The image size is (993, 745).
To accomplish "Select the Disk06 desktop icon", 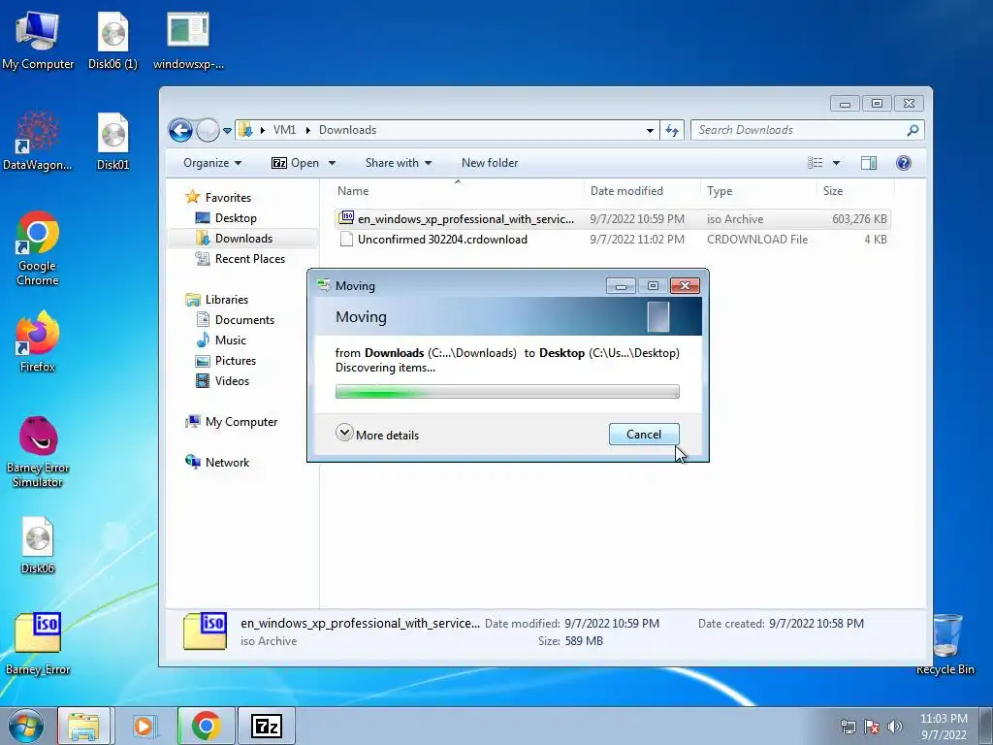I will (x=38, y=545).
